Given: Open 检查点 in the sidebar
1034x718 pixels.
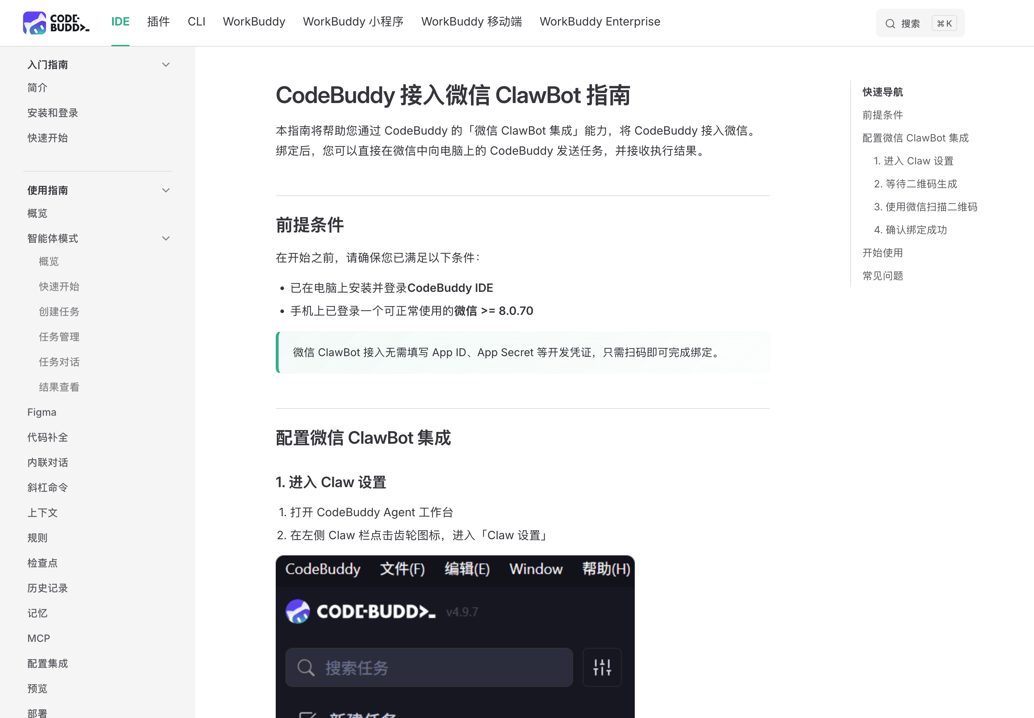Looking at the screenshot, I should click(x=42, y=563).
